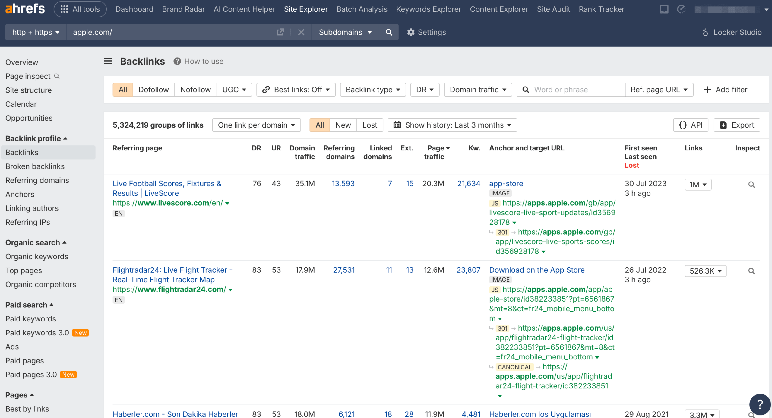Viewport: 772px width, 418px height.
Task: Click the Ahrefs logo
Action: (25, 9)
